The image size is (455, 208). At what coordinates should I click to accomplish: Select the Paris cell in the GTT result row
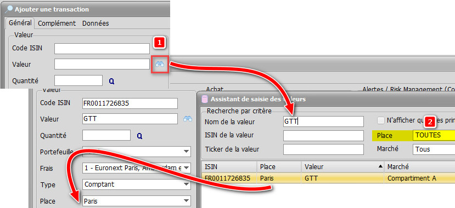[x=279, y=178]
